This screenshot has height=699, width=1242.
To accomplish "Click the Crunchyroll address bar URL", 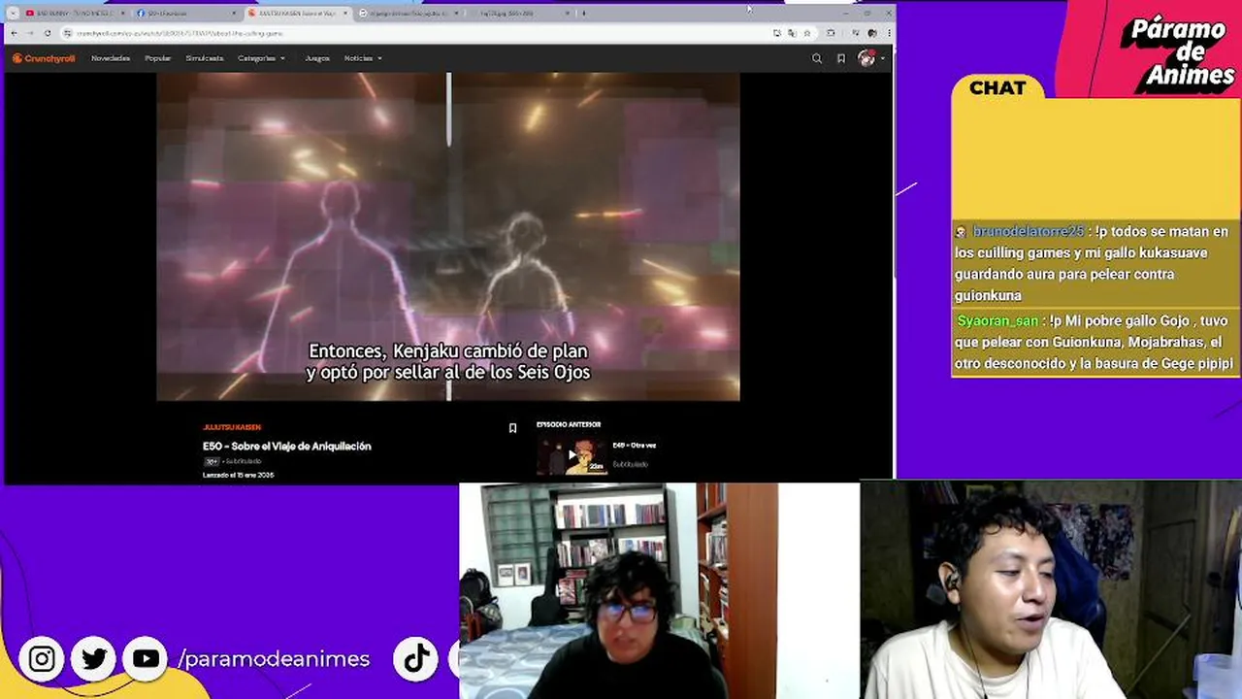I will click(x=180, y=33).
